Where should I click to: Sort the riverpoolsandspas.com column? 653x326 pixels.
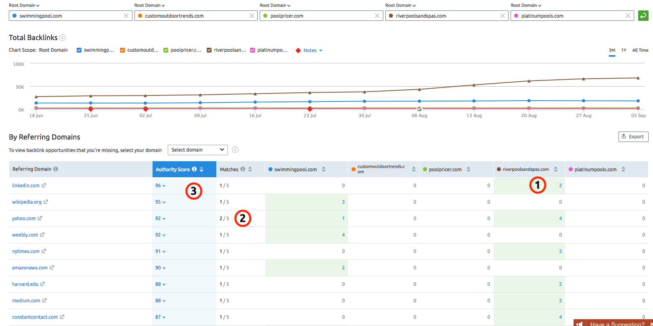(x=555, y=169)
